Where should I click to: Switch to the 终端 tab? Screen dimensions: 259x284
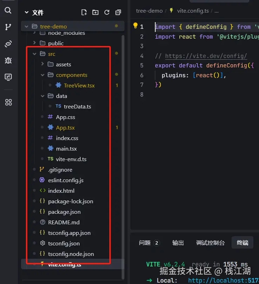tap(243, 242)
